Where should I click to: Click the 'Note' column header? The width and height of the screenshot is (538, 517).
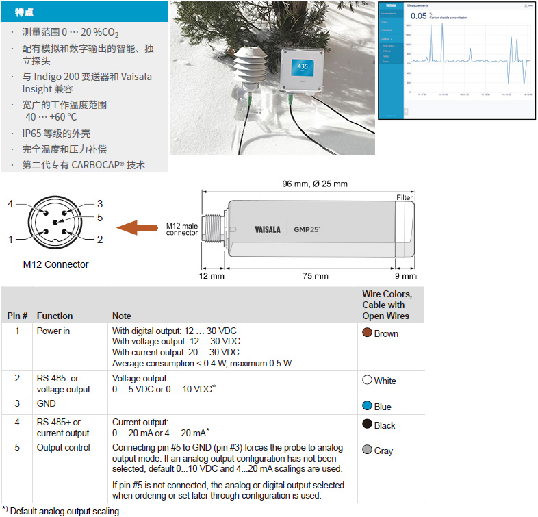coord(122,316)
